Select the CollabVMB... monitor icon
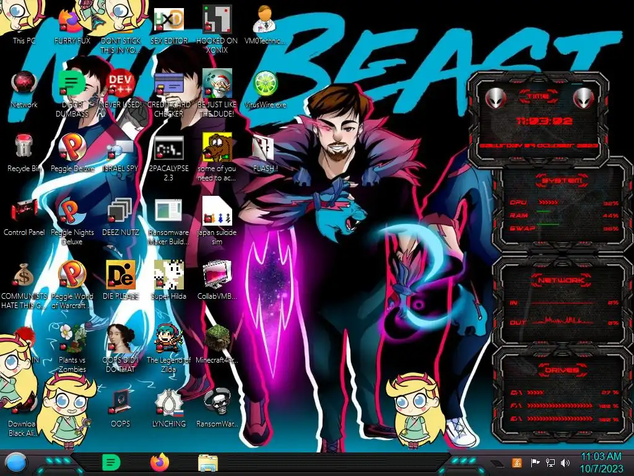Screen dimensions: 634x476 [x=217, y=281]
